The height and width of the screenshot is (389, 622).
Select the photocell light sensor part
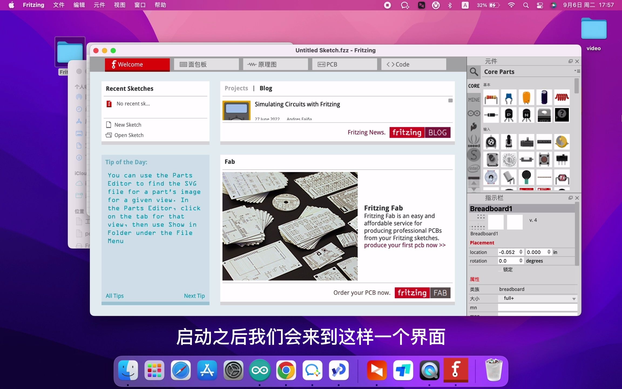point(562,177)
